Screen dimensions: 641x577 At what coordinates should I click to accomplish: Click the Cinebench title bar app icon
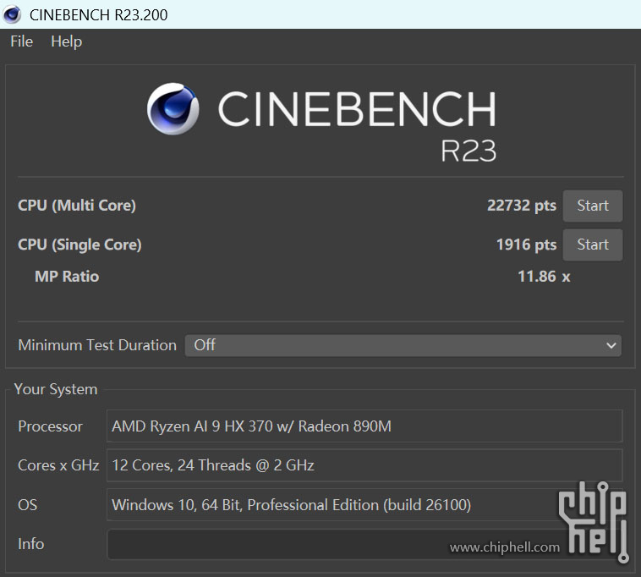pos(12,14)
